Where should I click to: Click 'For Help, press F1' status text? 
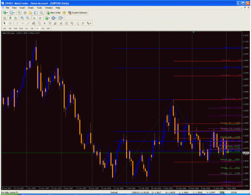(x=10, y=192)
